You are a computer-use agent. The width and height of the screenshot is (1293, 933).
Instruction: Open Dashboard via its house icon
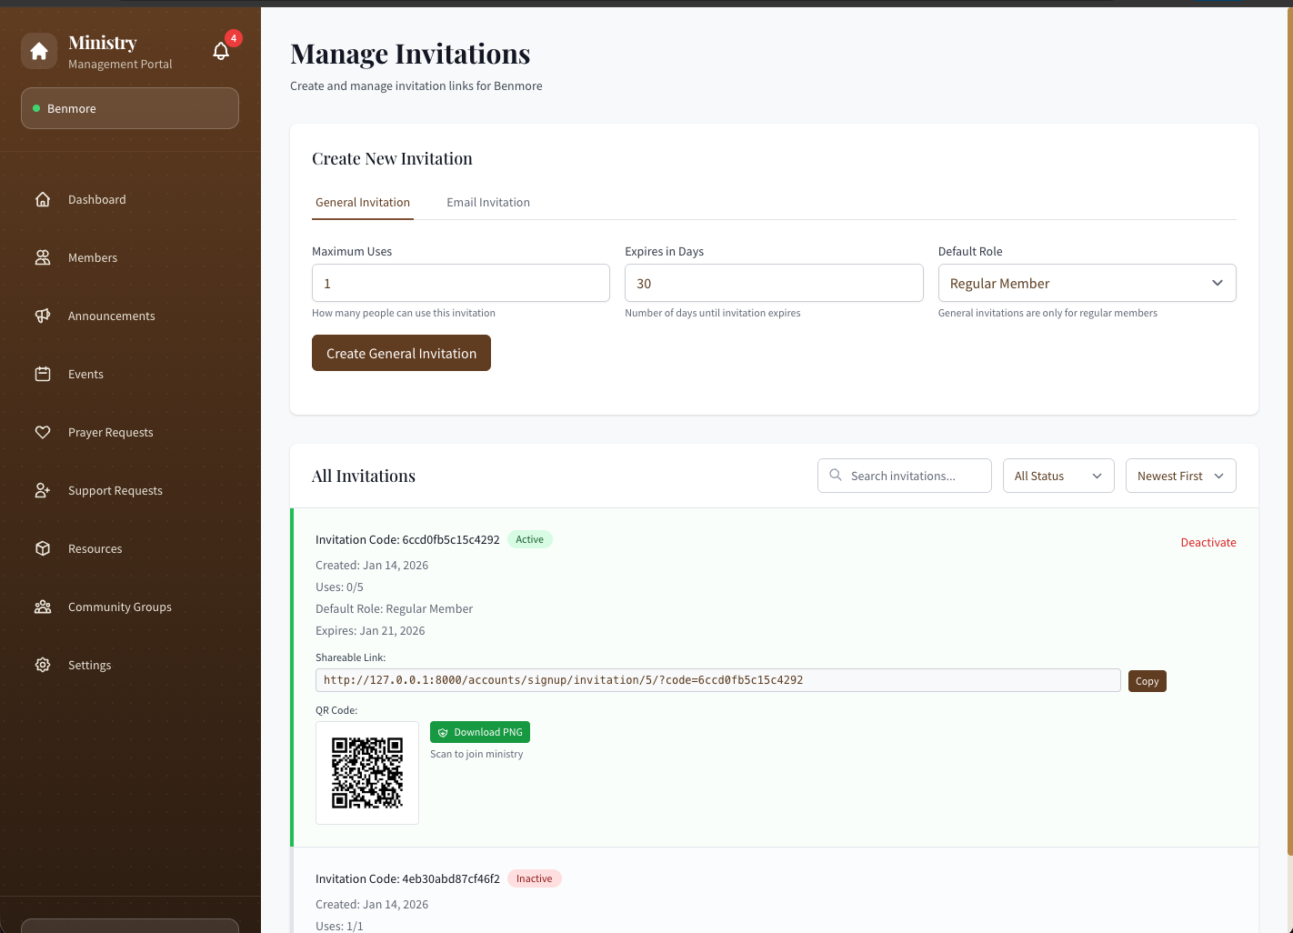[43, 199]
